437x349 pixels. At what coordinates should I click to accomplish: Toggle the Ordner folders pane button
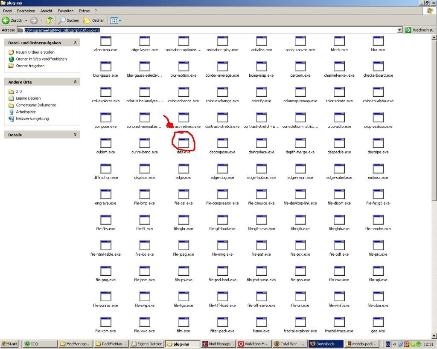[94, 20]
